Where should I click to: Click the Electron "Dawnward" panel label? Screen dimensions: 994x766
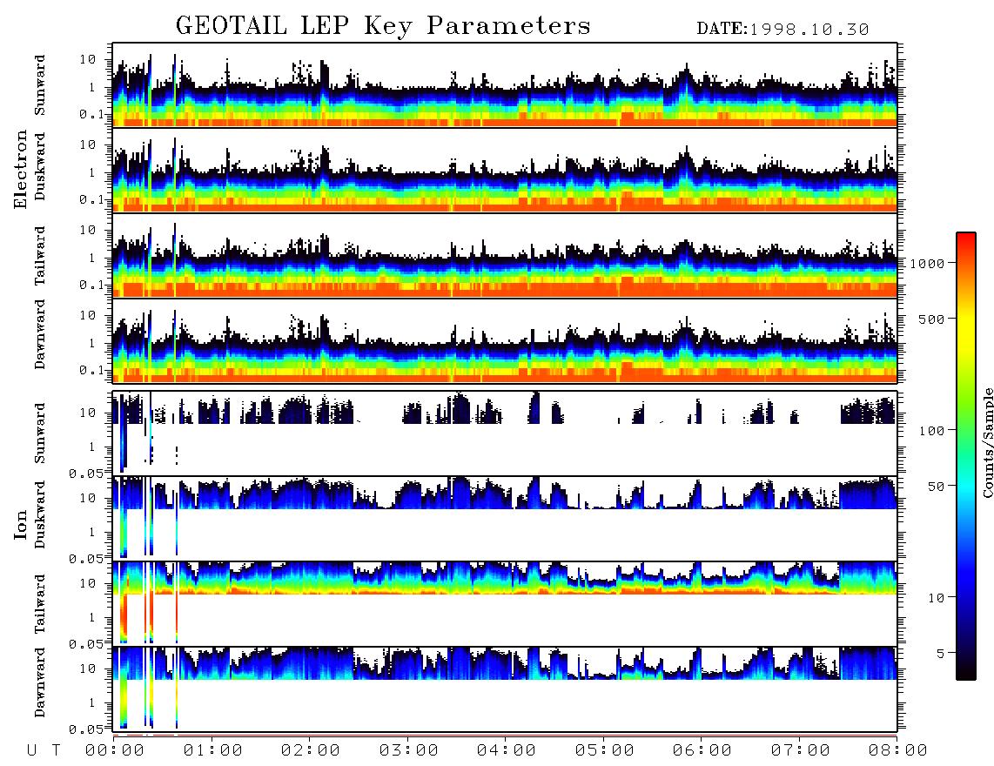tap(40, 334)
